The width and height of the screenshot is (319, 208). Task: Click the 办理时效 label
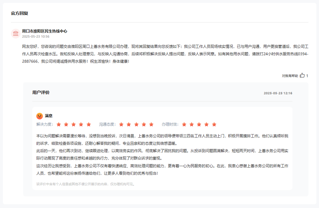[x=170, y=124]
